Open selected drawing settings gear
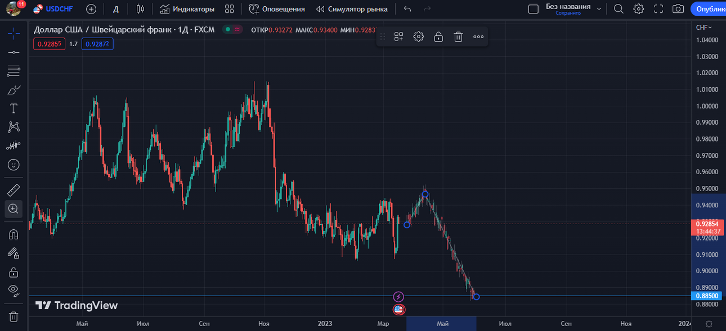Viewport: 726px width, 331px height. (418, 37)
